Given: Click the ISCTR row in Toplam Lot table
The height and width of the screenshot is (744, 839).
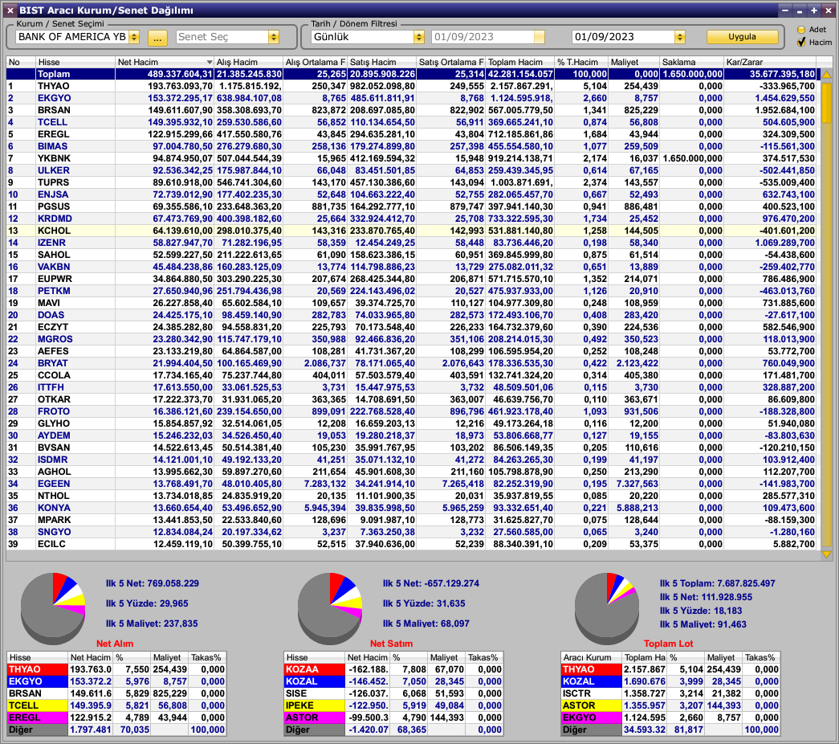Looking at the screenshot, I should click(x=670, y=693).
